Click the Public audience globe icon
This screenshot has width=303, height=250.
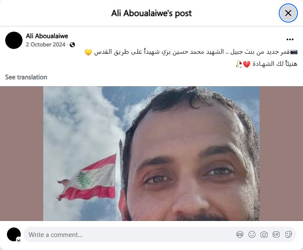72,45
